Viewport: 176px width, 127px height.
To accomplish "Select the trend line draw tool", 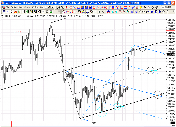I will [59, 7].
